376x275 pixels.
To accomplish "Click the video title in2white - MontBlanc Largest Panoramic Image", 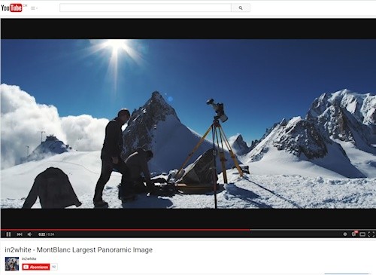I will coord(79,250).
